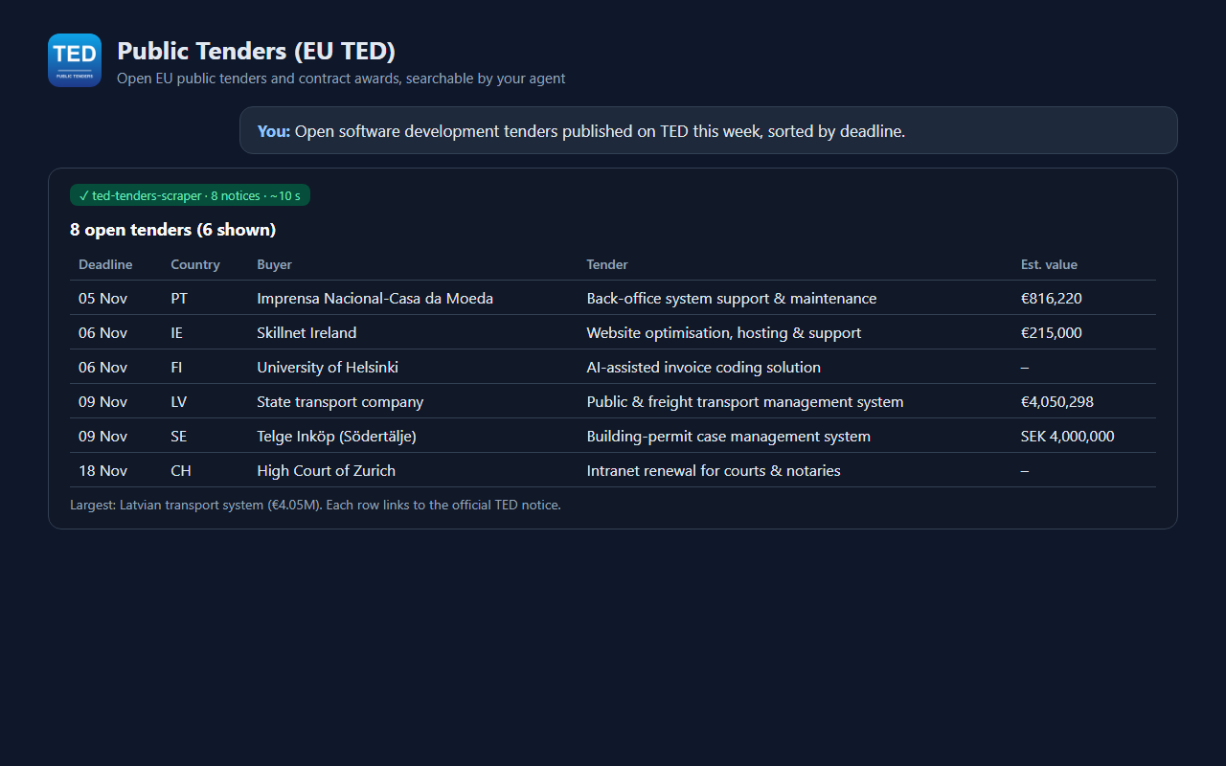Click the Country column header
The width and height of the screenshot is (1226, 766).
coord(195,264)
